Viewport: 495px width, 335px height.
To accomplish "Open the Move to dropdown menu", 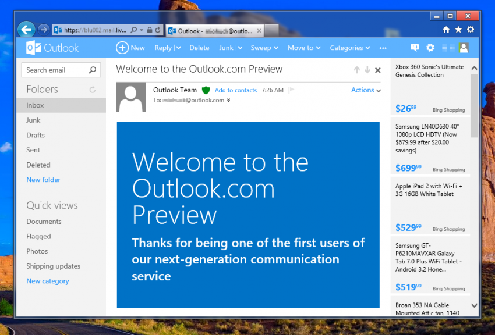I will click(x=304, y=48).
